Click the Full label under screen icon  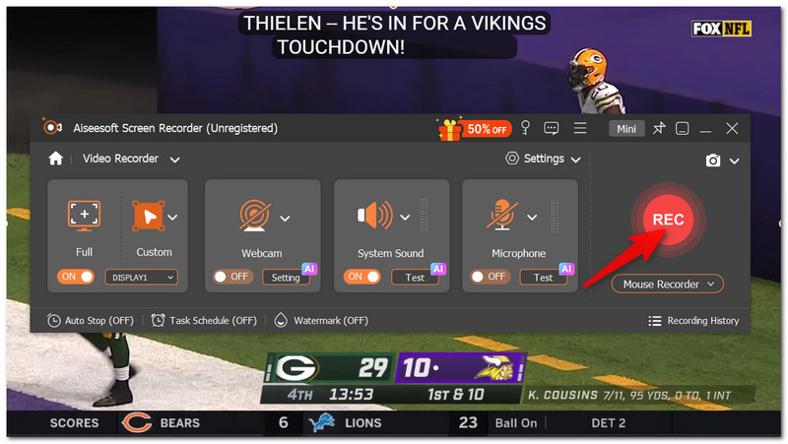84,252
